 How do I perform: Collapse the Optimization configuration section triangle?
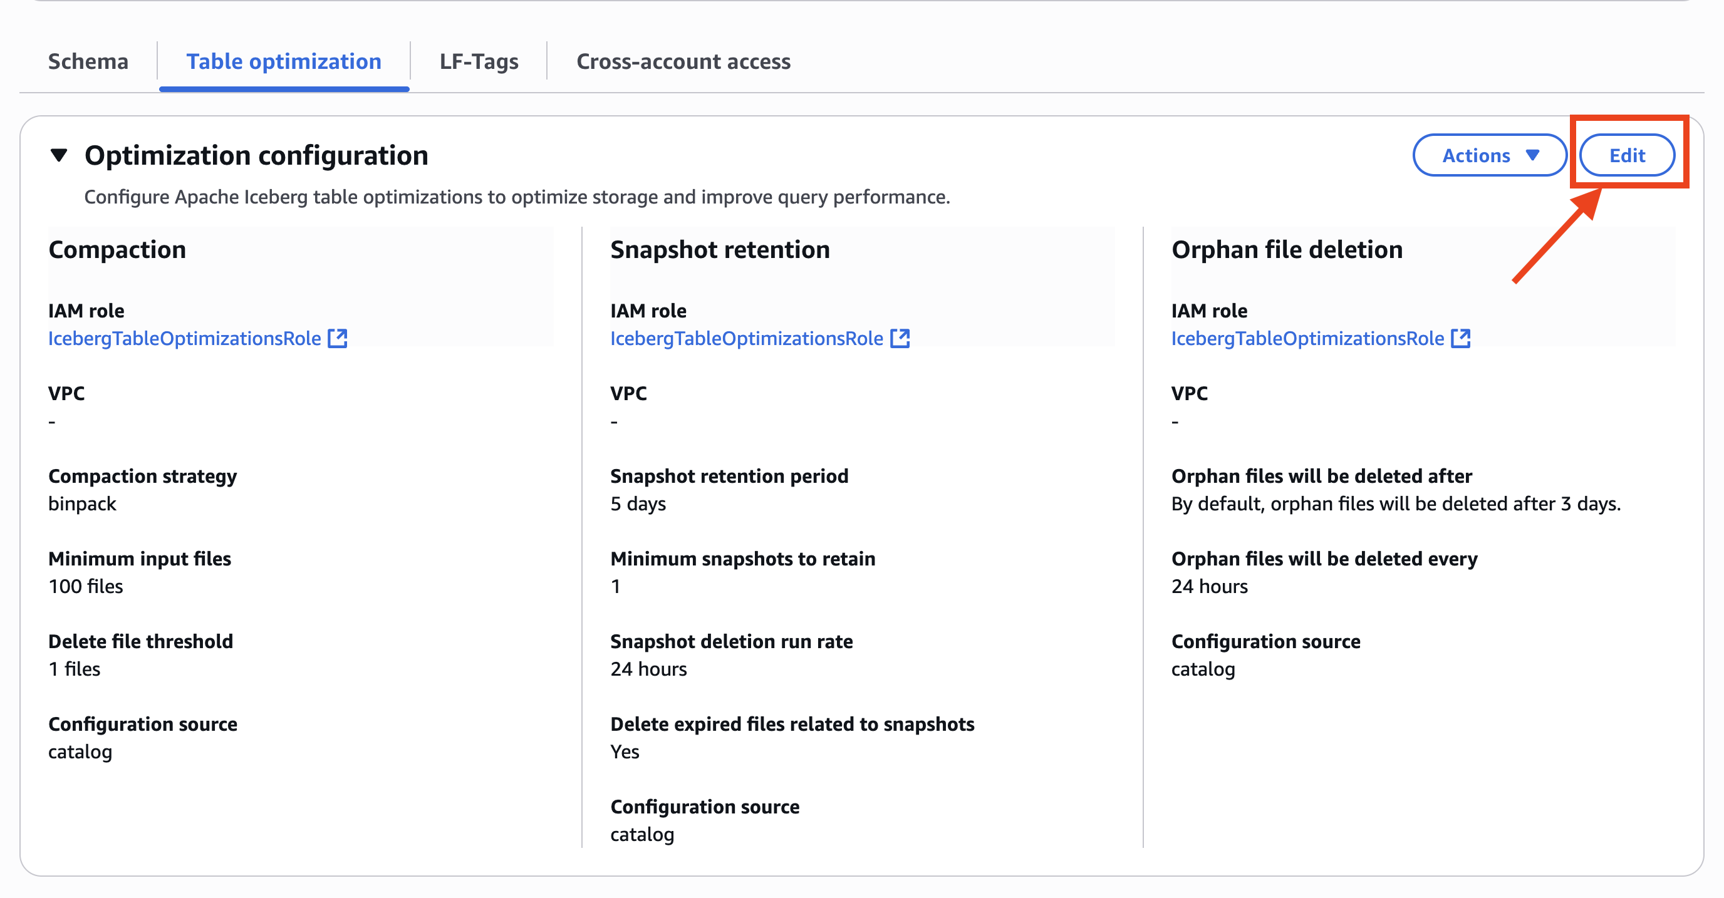tap(59, 155)
